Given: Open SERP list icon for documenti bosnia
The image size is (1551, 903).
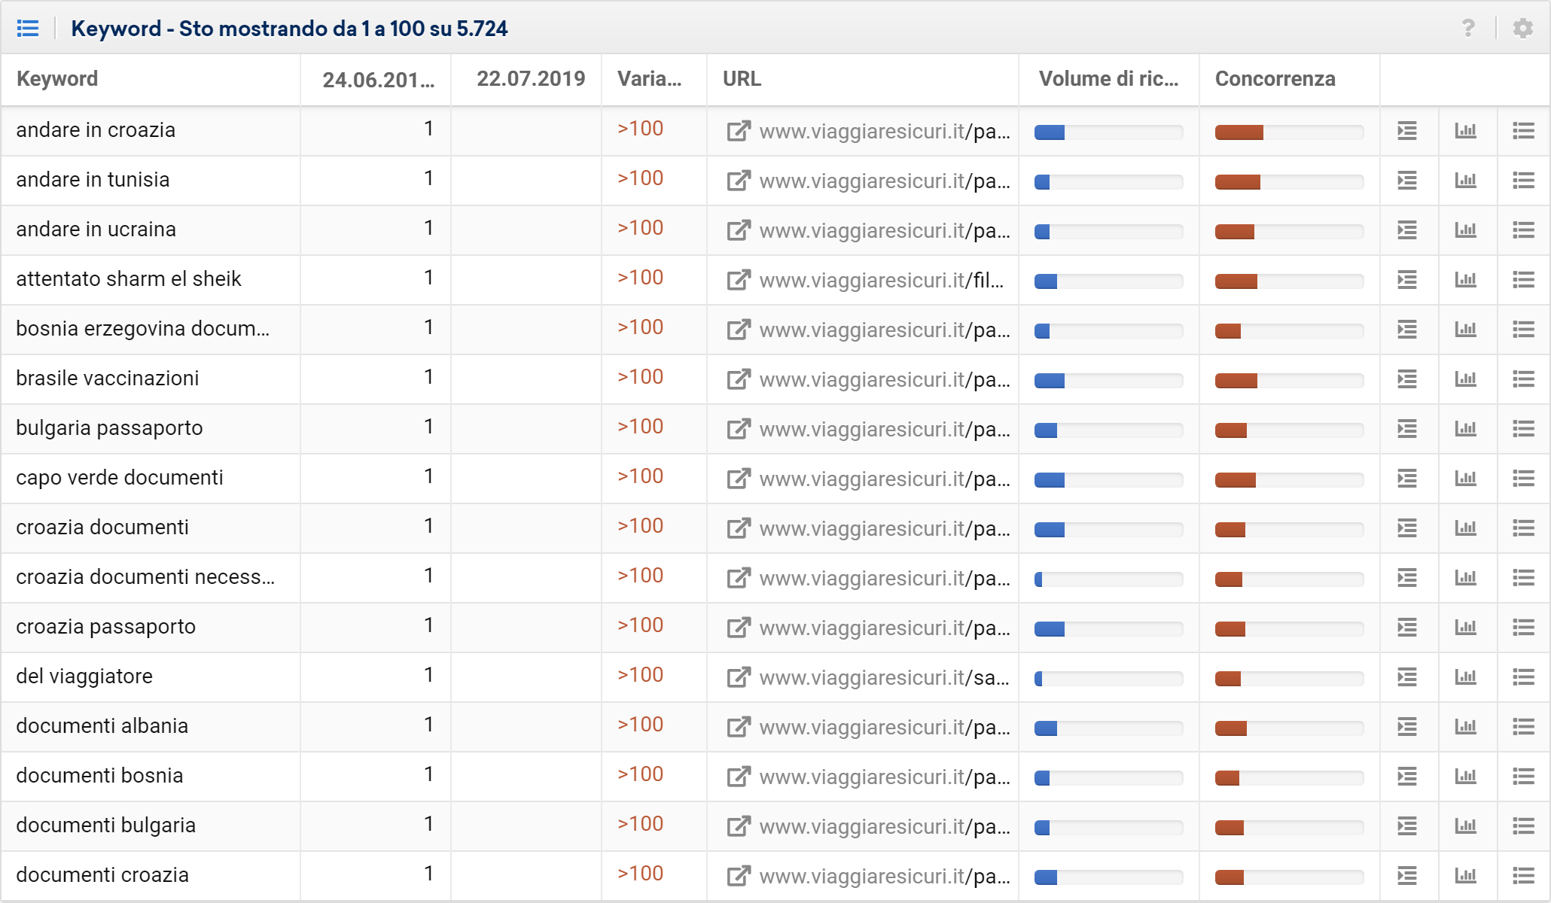Looking at the screenshot, I should [1407, 777].
